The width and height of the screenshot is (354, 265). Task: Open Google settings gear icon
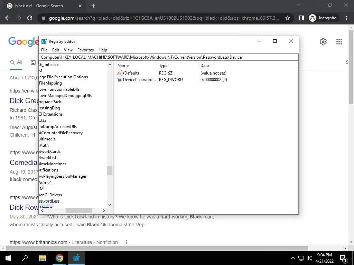[x=323, y=42]
